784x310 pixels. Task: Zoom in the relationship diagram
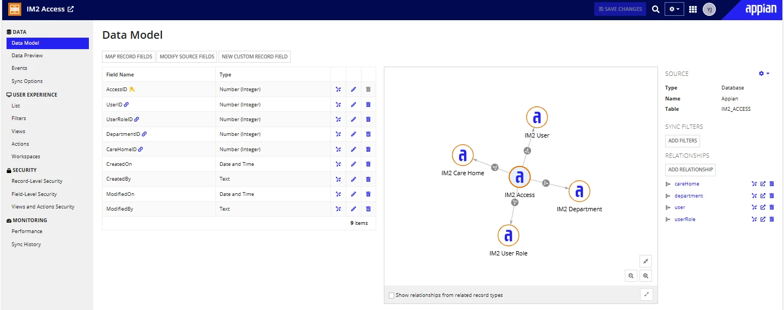[x=646, y=276]
